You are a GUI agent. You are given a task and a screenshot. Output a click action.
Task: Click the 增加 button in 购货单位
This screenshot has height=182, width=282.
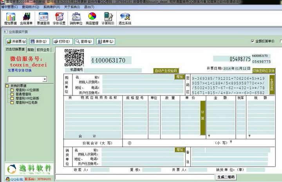(x=179, y=77)
